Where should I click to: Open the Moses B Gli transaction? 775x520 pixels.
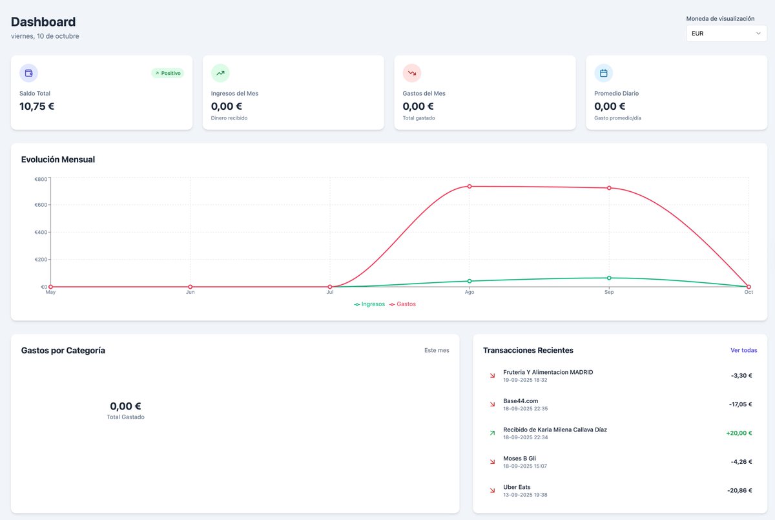click(620, 462)
